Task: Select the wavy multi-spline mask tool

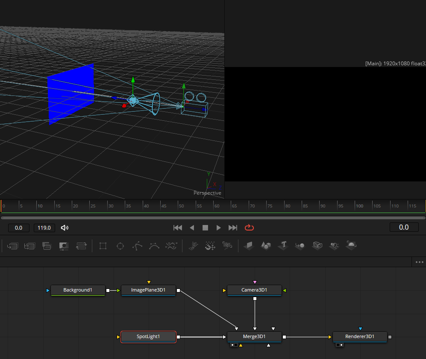Action: [171, 246]
